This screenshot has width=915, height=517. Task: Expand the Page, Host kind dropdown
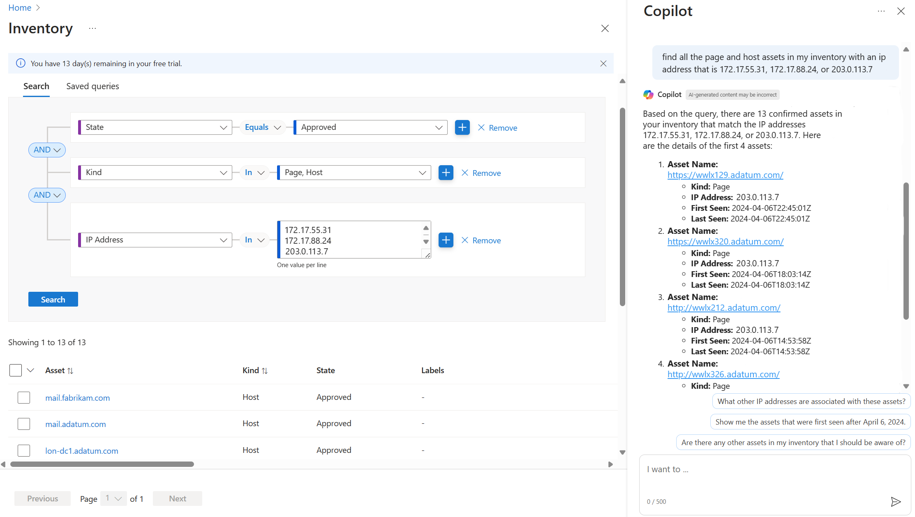pyautogui.click(x=354, y=173)
